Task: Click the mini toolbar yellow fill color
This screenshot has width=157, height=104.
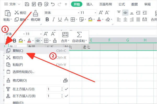Action: click(21, 41)
